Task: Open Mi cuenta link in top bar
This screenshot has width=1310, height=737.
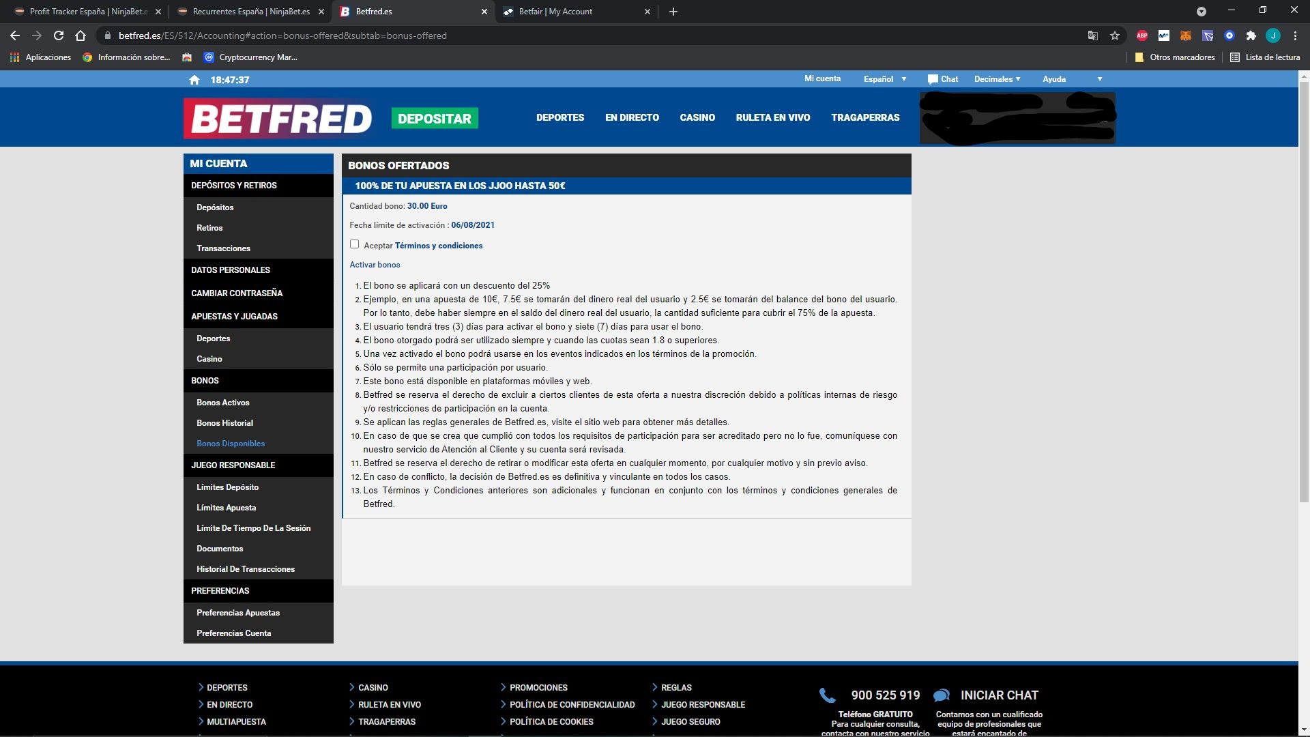Action: [822, 79]
